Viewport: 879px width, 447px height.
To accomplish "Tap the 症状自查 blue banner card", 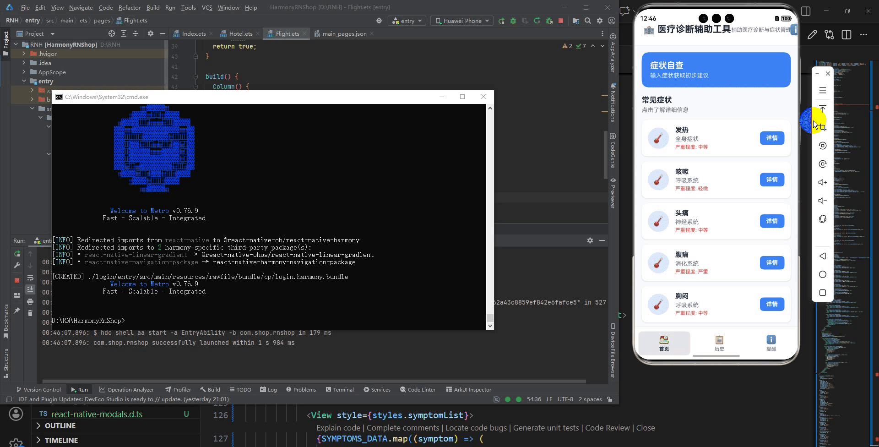I will point(716,70).
